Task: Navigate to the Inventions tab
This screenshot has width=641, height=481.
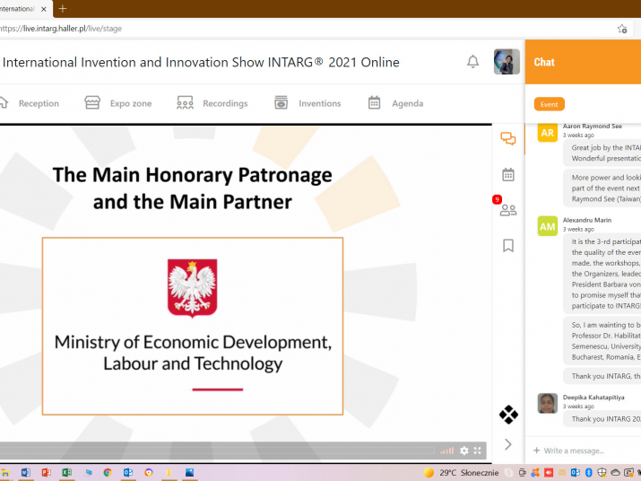Action: pos(308,103)
